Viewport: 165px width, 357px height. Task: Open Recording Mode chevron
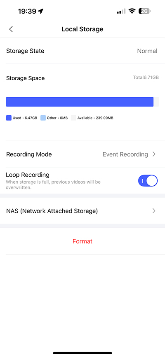click(154, 154)
